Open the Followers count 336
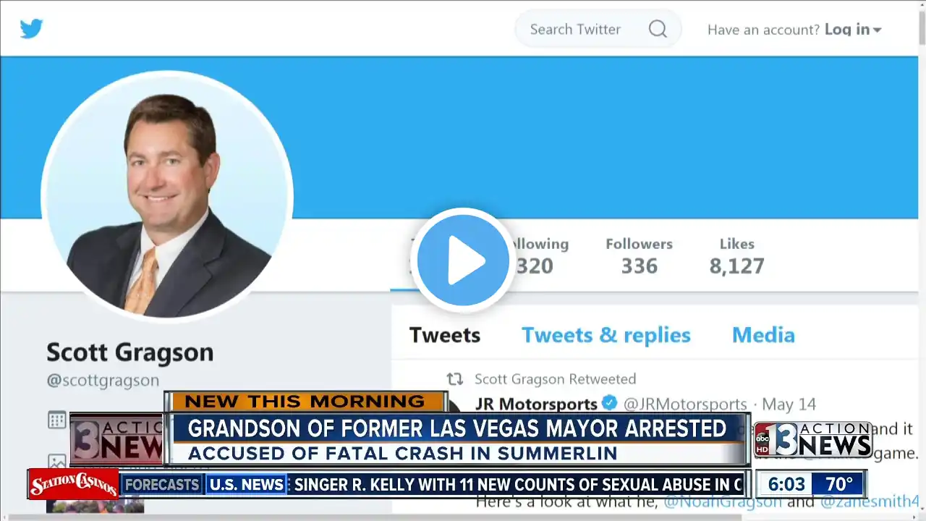The width and height of the screenshot is (926, 521). tap(640, 255)
